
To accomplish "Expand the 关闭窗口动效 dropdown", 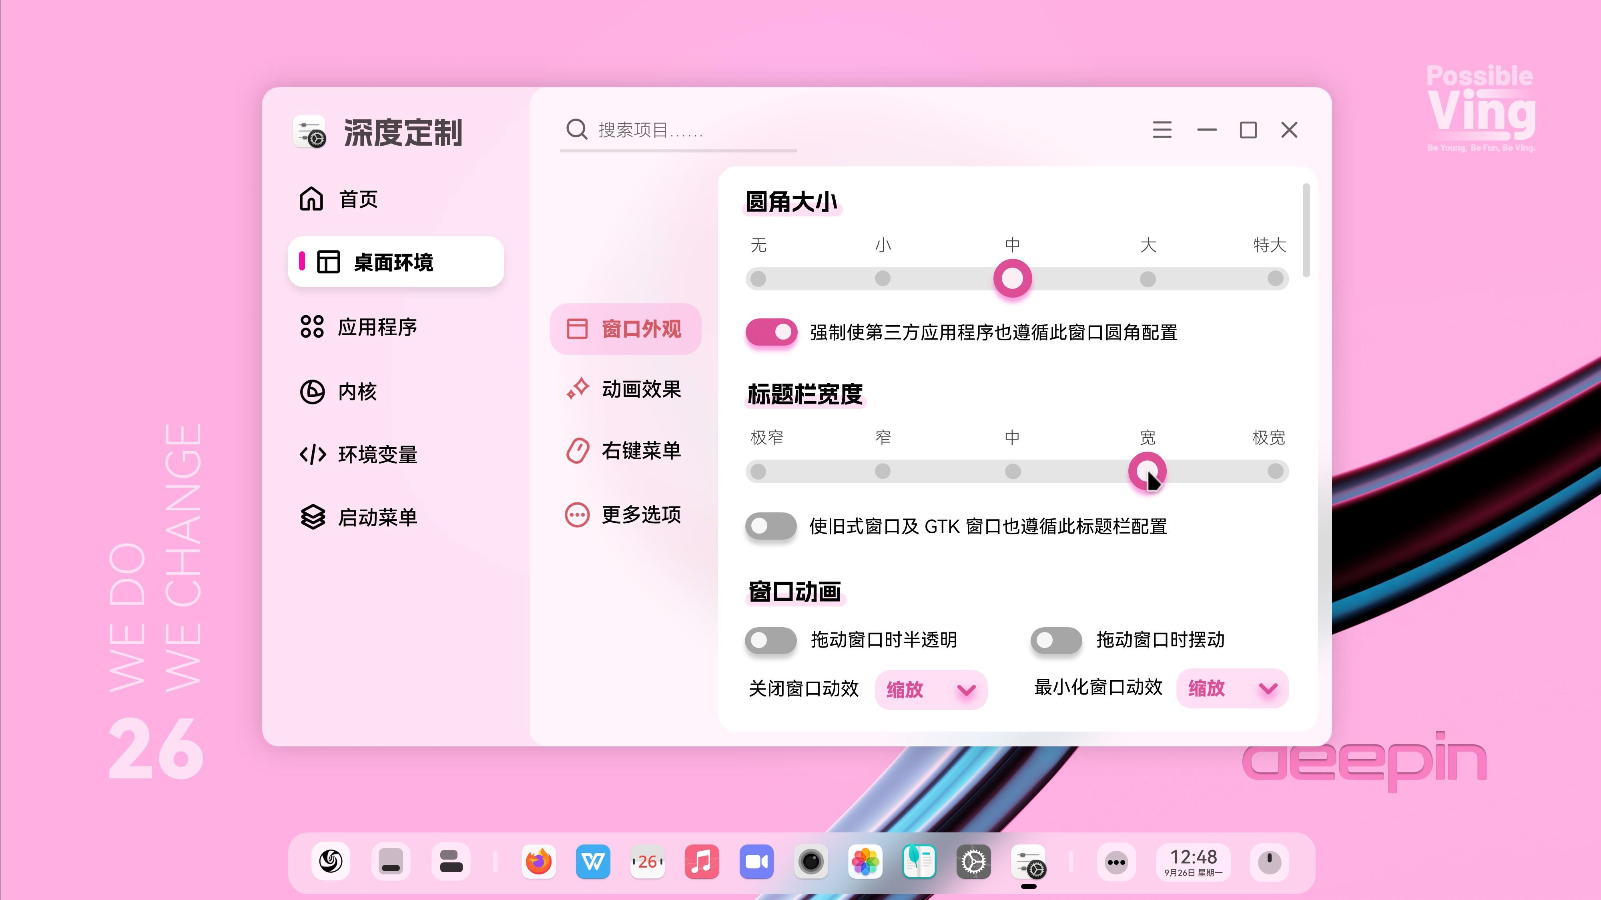I will point(931,690).
